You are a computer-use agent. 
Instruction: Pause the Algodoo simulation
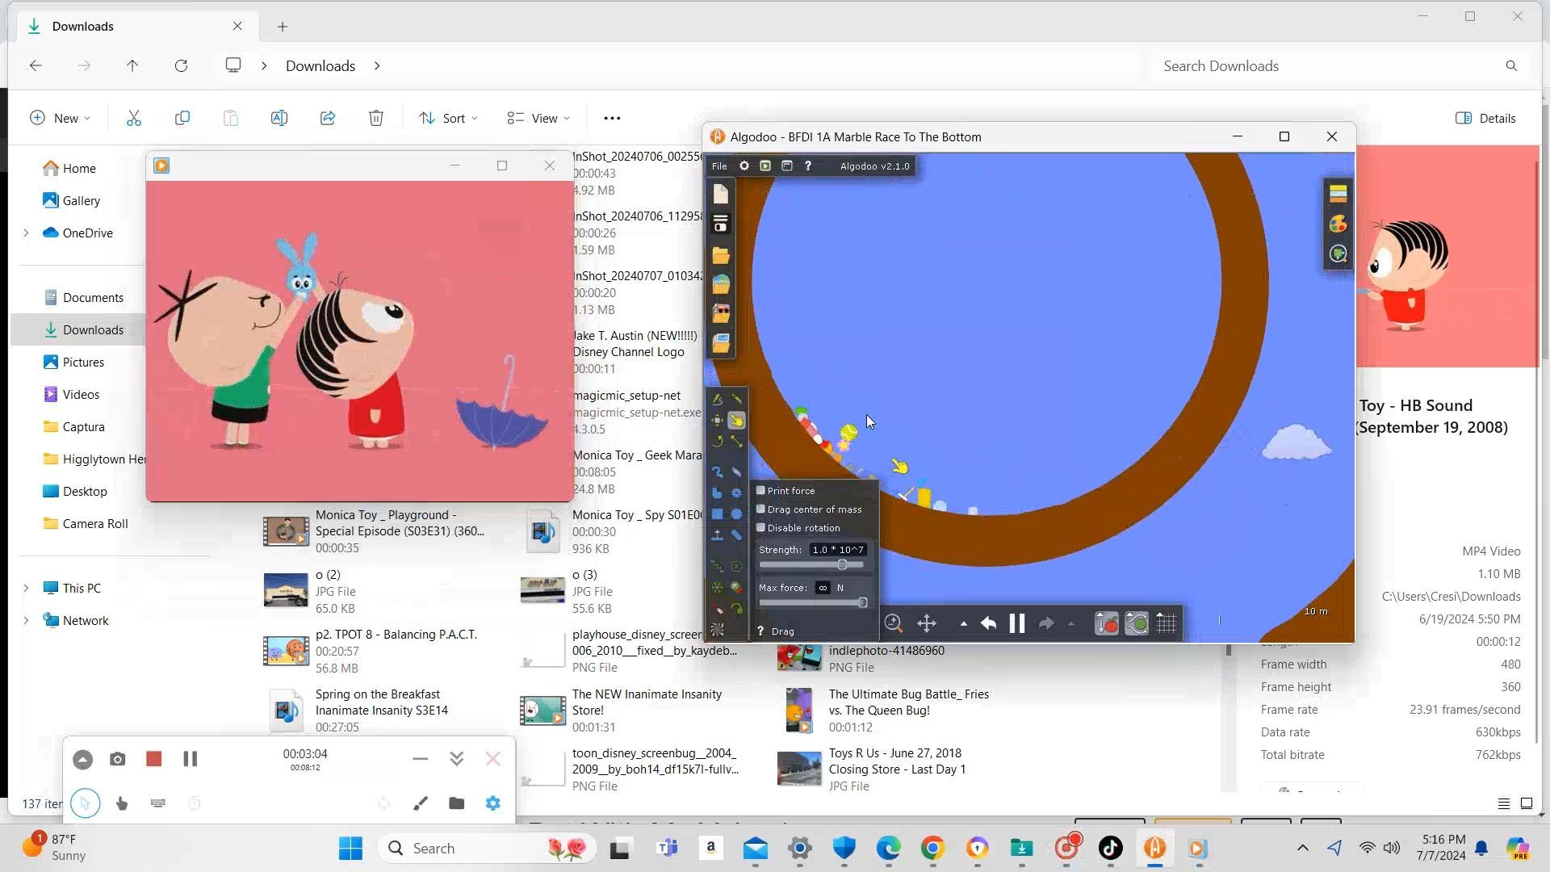1016,623
